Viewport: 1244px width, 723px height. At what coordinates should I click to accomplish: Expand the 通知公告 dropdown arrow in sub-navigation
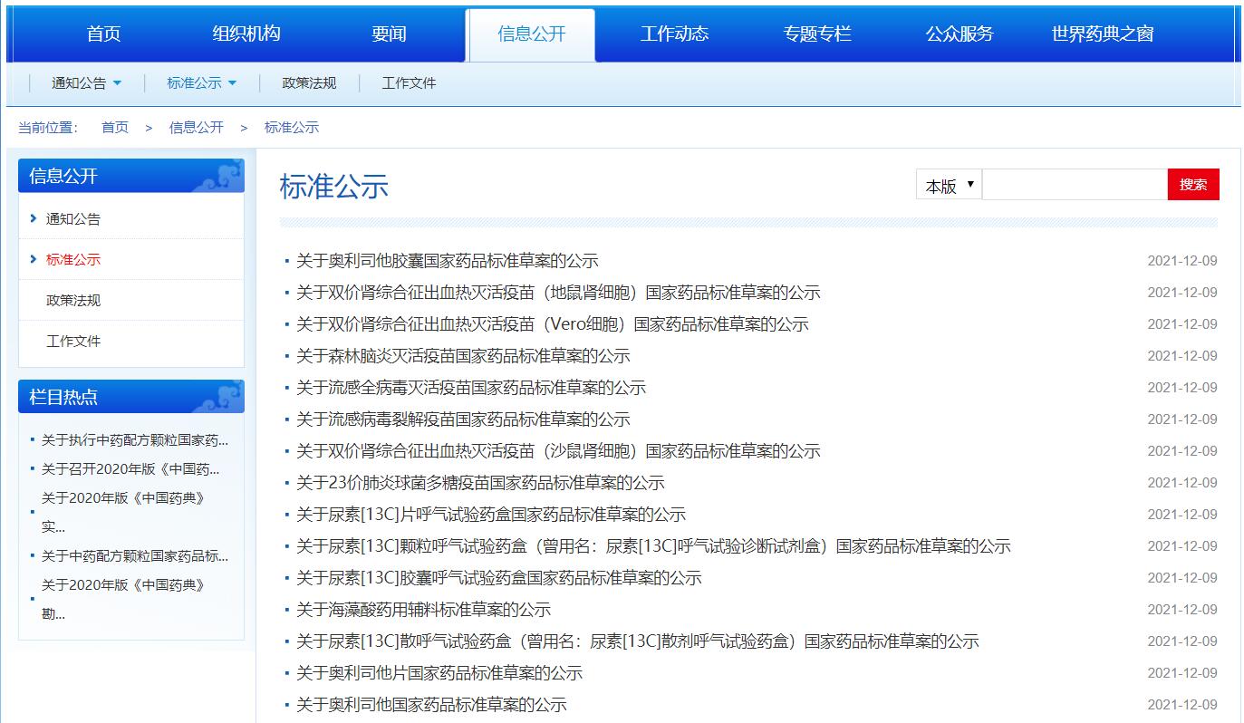[117, 83]
